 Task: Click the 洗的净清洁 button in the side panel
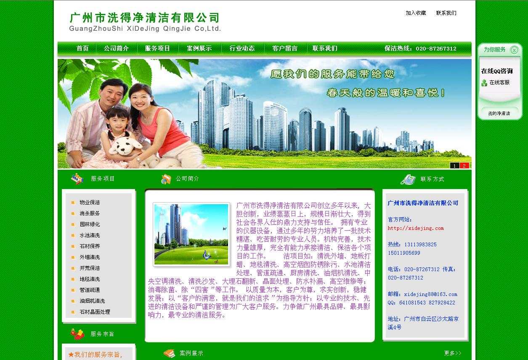[x=499, y=113]
